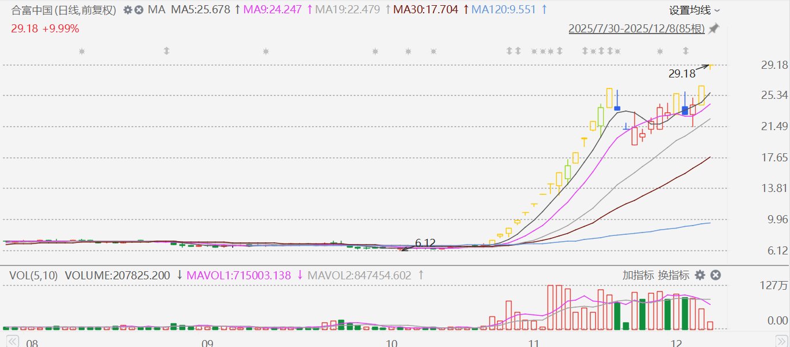
Task: Click the leftmost star event marker
Action: (x=82, y=51)
